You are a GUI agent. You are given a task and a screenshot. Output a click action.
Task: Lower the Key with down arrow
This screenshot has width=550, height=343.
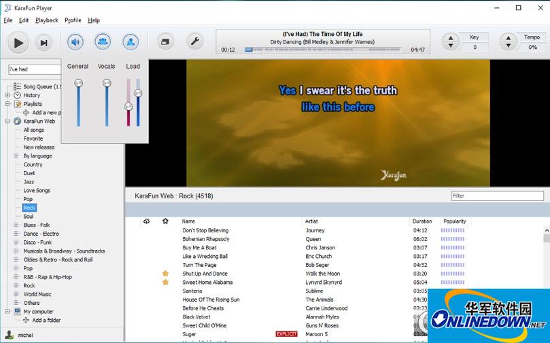(x=451, y=46)
